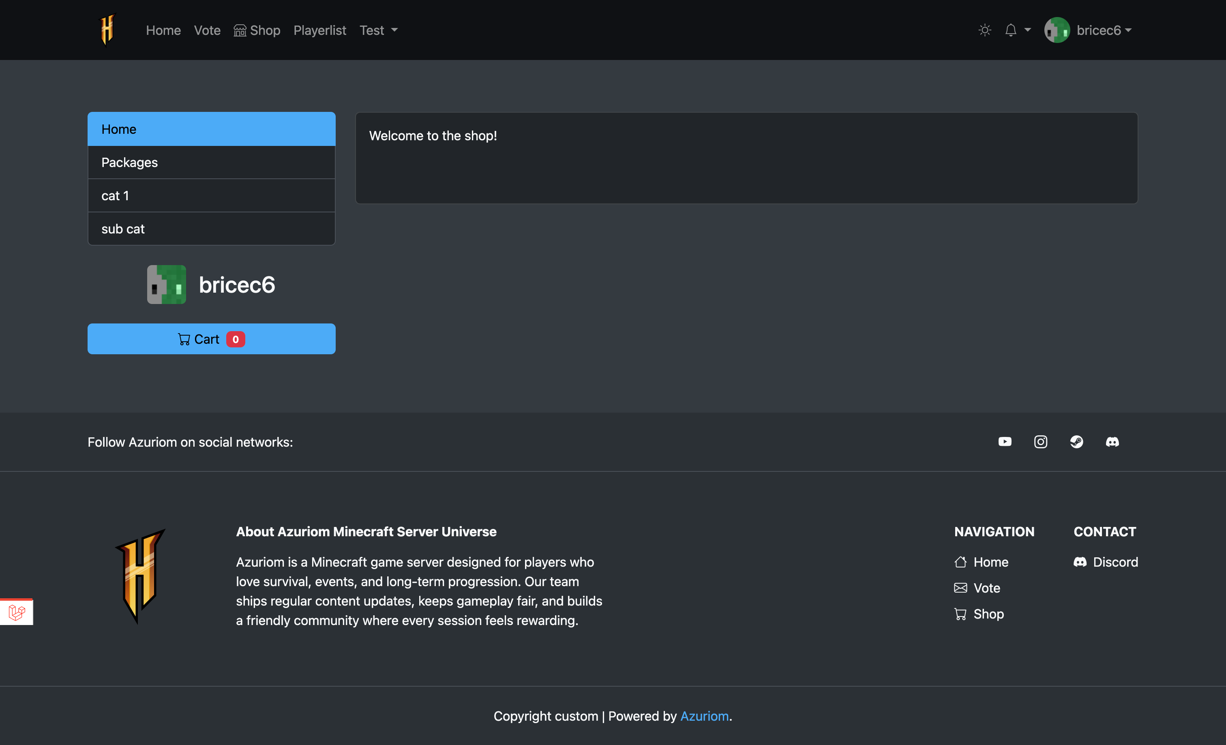The height and width of the screenshot is (745, 1226).
Task: Go to Playerlist in navbar
Action: point(319,30)
